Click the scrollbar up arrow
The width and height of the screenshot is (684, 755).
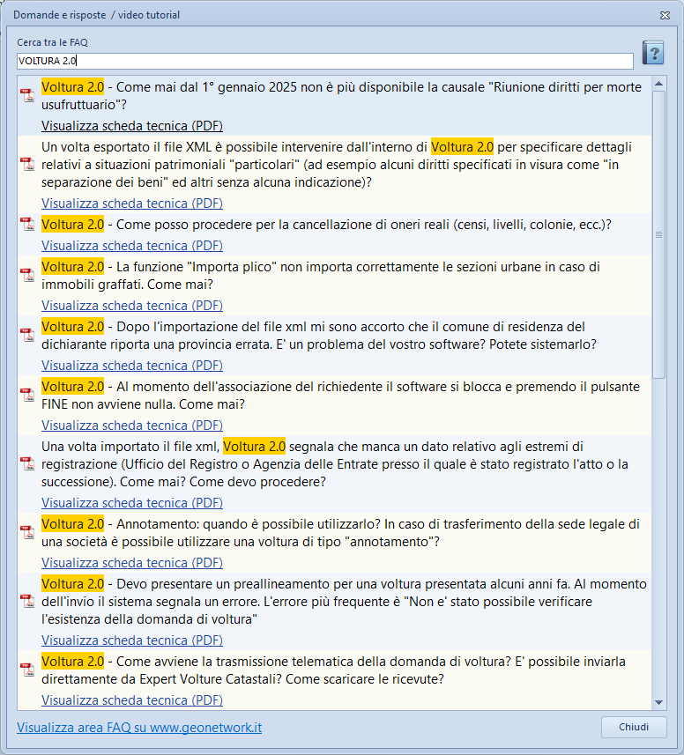click(659, 84)
